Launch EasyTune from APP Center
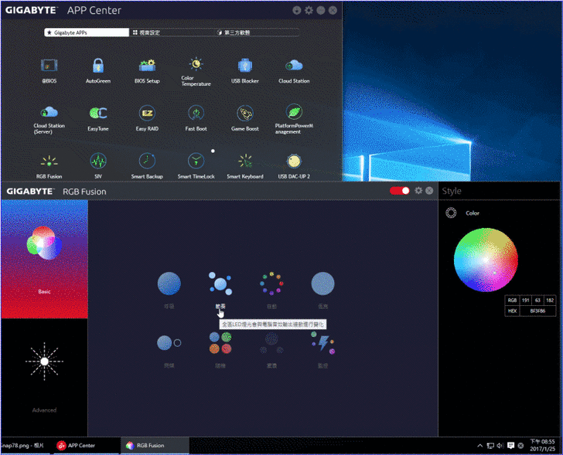This screenshot has width=563, height=455. click(x=98, y=114)
